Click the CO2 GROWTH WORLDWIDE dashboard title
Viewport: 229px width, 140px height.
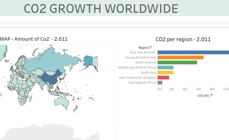click(101, 9)
